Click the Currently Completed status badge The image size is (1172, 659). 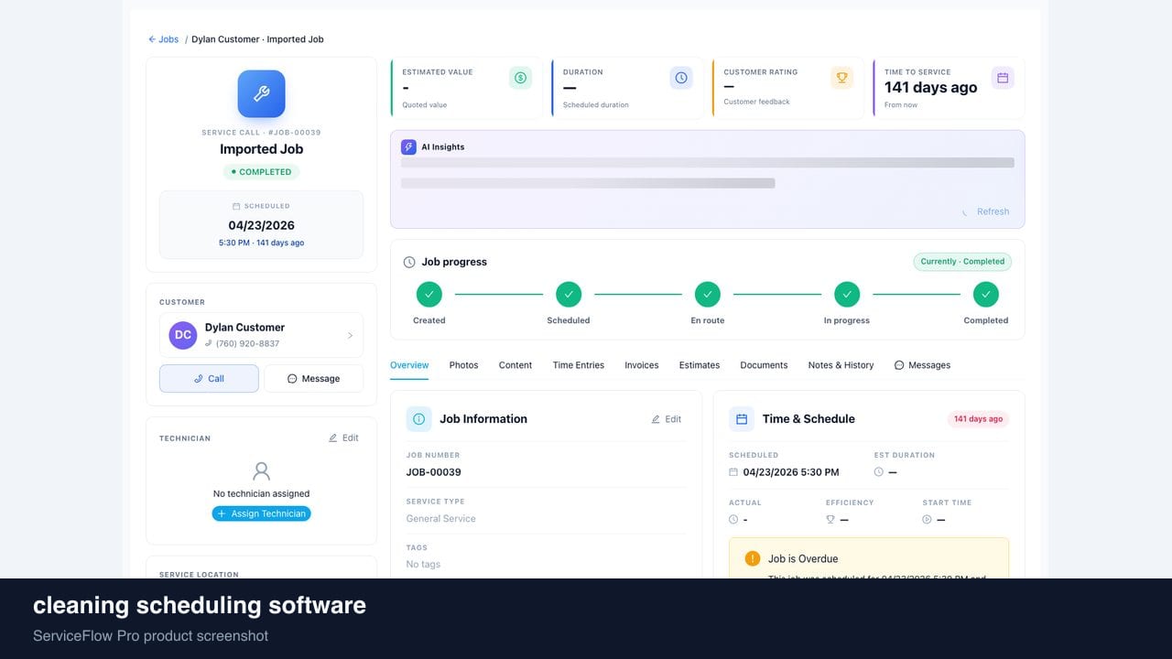(x=962, y=262)
